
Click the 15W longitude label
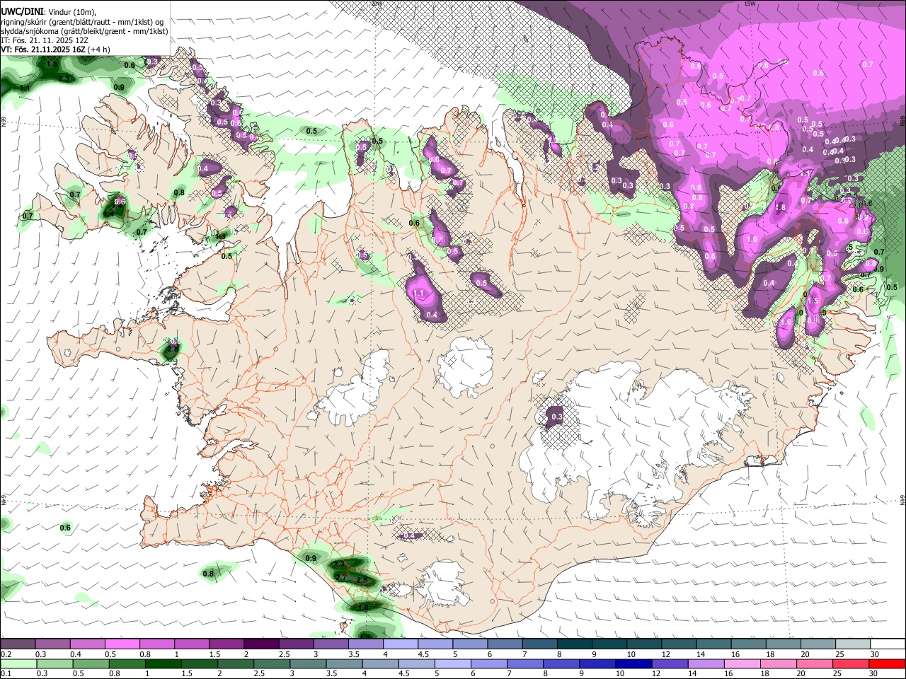tap(750, 4)
